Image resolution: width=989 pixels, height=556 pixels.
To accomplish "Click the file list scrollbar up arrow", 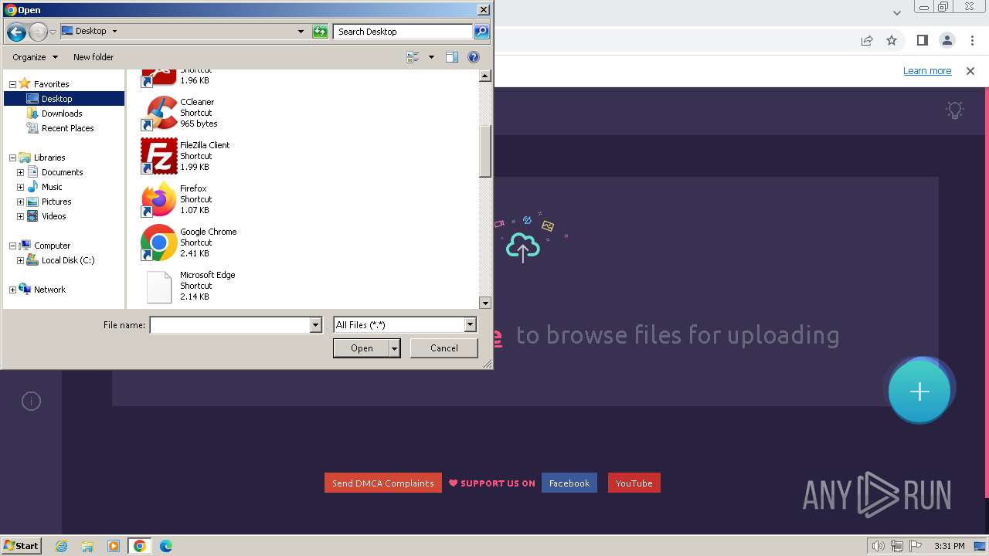I will 485,76.
